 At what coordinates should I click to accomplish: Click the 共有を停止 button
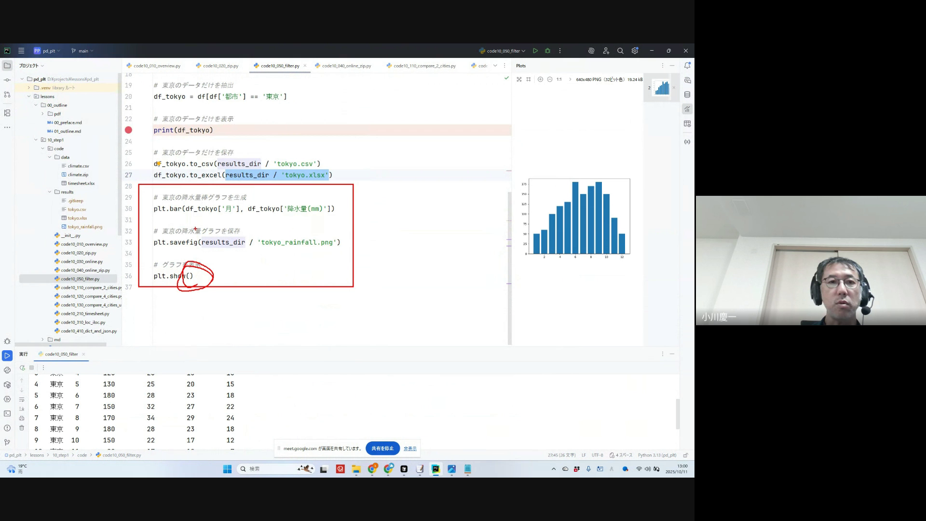pos(382,448)
